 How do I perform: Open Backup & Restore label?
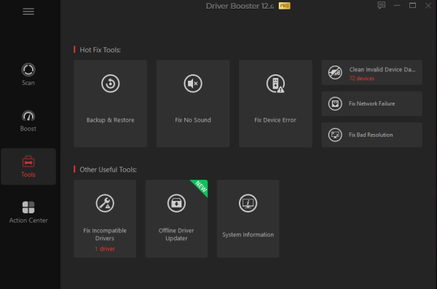pyautogui.click(x=111, y=120)
